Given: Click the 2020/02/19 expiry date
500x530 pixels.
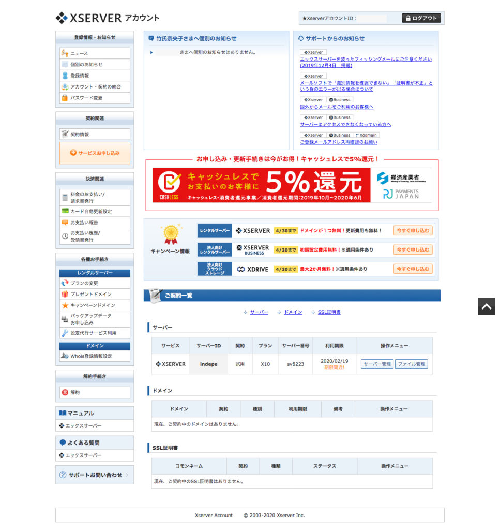Looking at the screenshot, I should [334, 361].
